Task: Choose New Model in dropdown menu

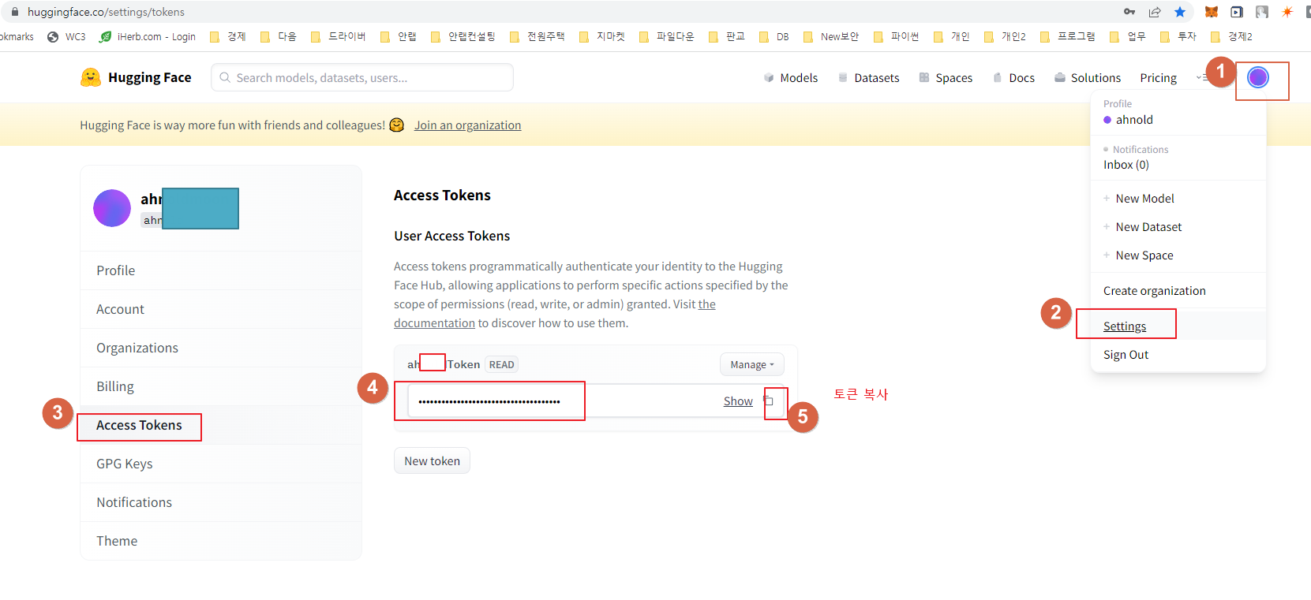Action: [1178, 199]
